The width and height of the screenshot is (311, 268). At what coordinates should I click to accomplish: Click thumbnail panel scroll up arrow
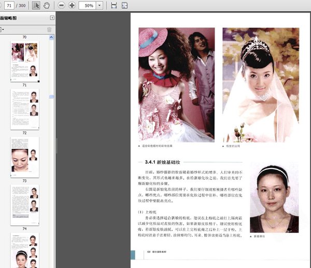click(x=52, y=36)
